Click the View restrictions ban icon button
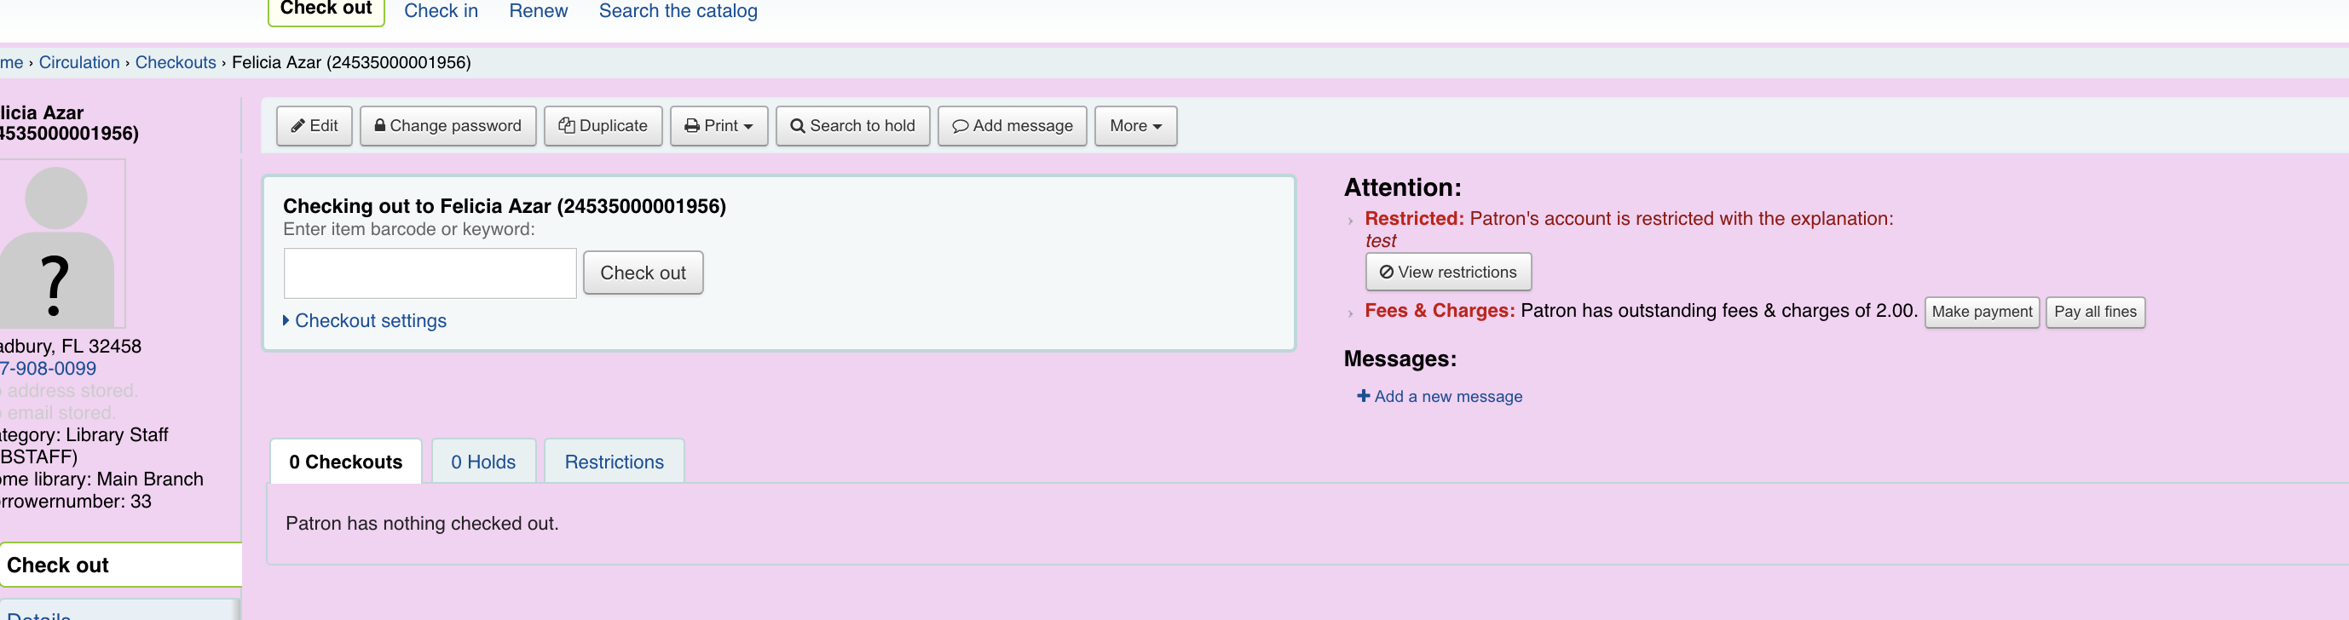This screenshot has height=620, width=2349. (1447, 272)
